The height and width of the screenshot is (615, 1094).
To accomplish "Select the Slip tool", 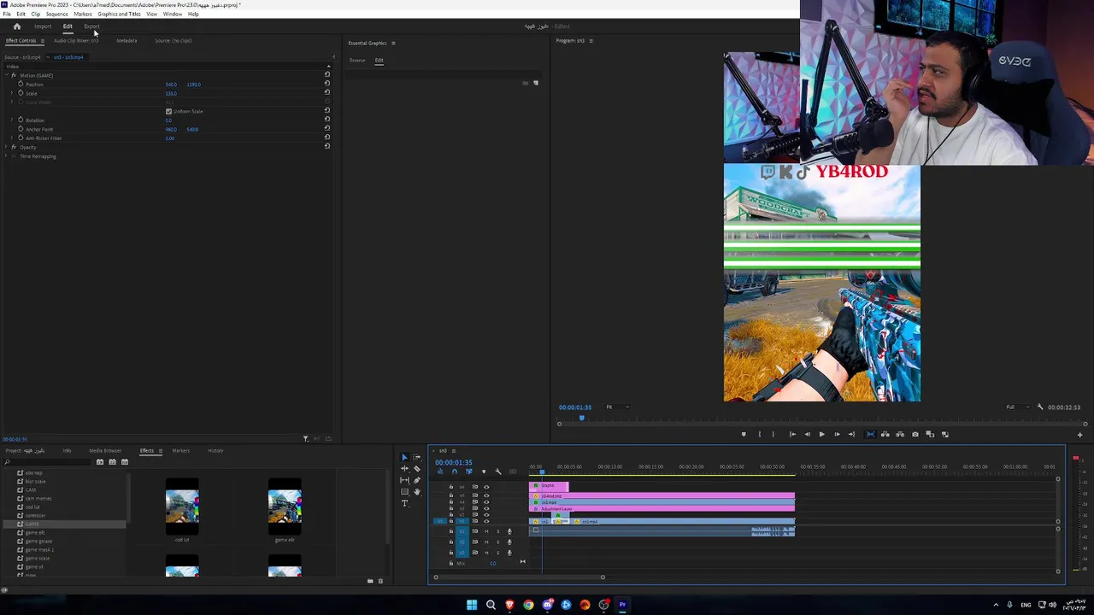I will 404,480.
